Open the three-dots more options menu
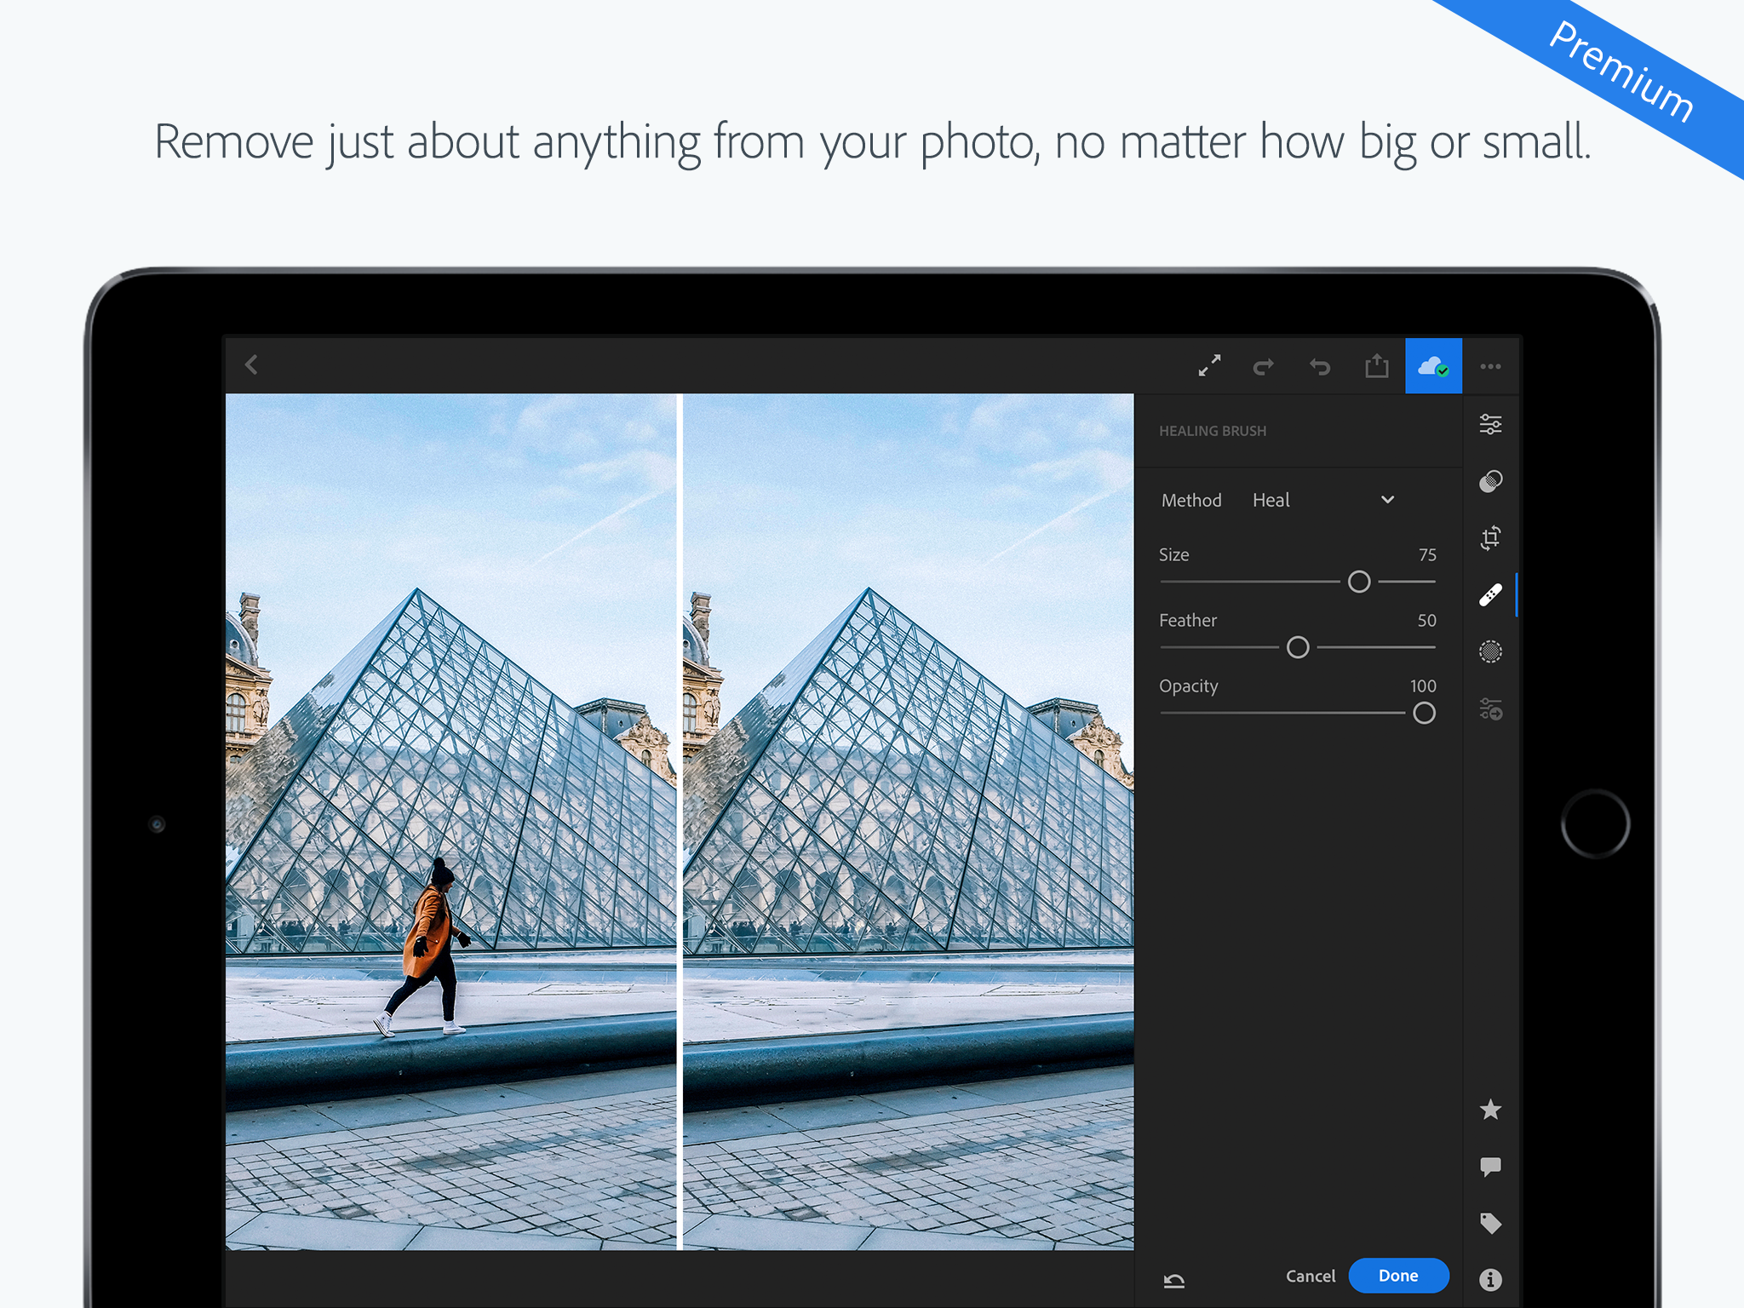 1490,366
